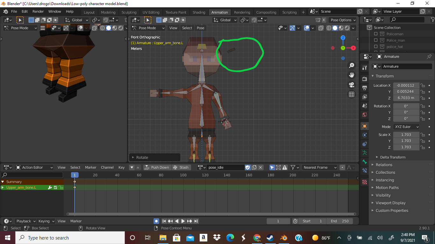This screenshot has height=244, width=435.
Task: Toggle the Upper_arm_bone.L channel checkbox
Action: [x=55, y=187]
